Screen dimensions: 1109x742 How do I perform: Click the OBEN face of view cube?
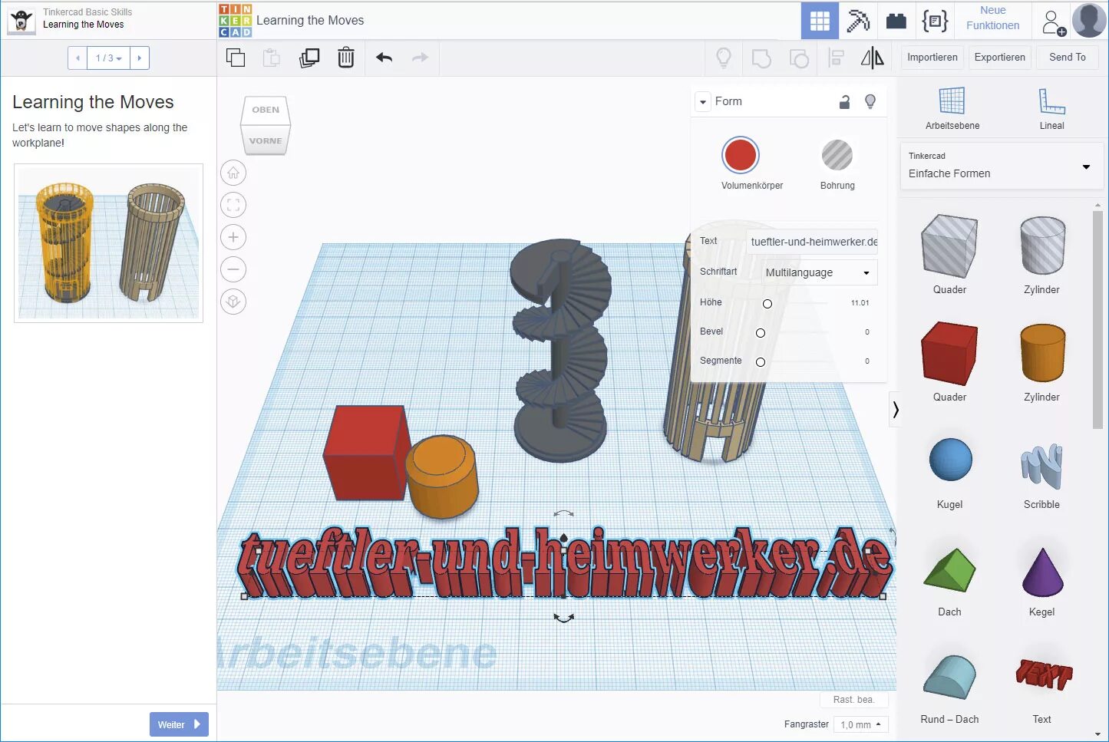coord(266,110)
